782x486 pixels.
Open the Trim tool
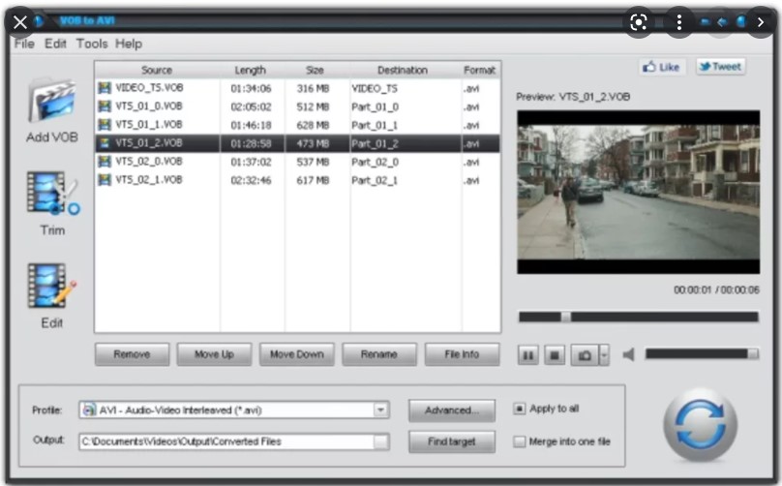[x=52, y=194]
